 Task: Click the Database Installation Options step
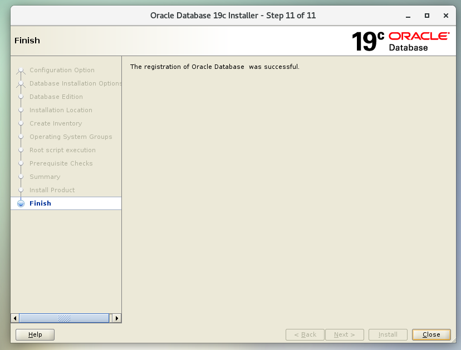click(75, 83)
